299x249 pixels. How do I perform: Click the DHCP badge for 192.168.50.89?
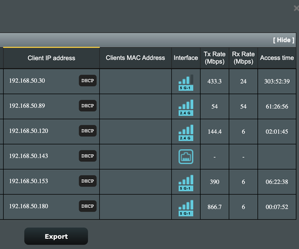point(88,105)
